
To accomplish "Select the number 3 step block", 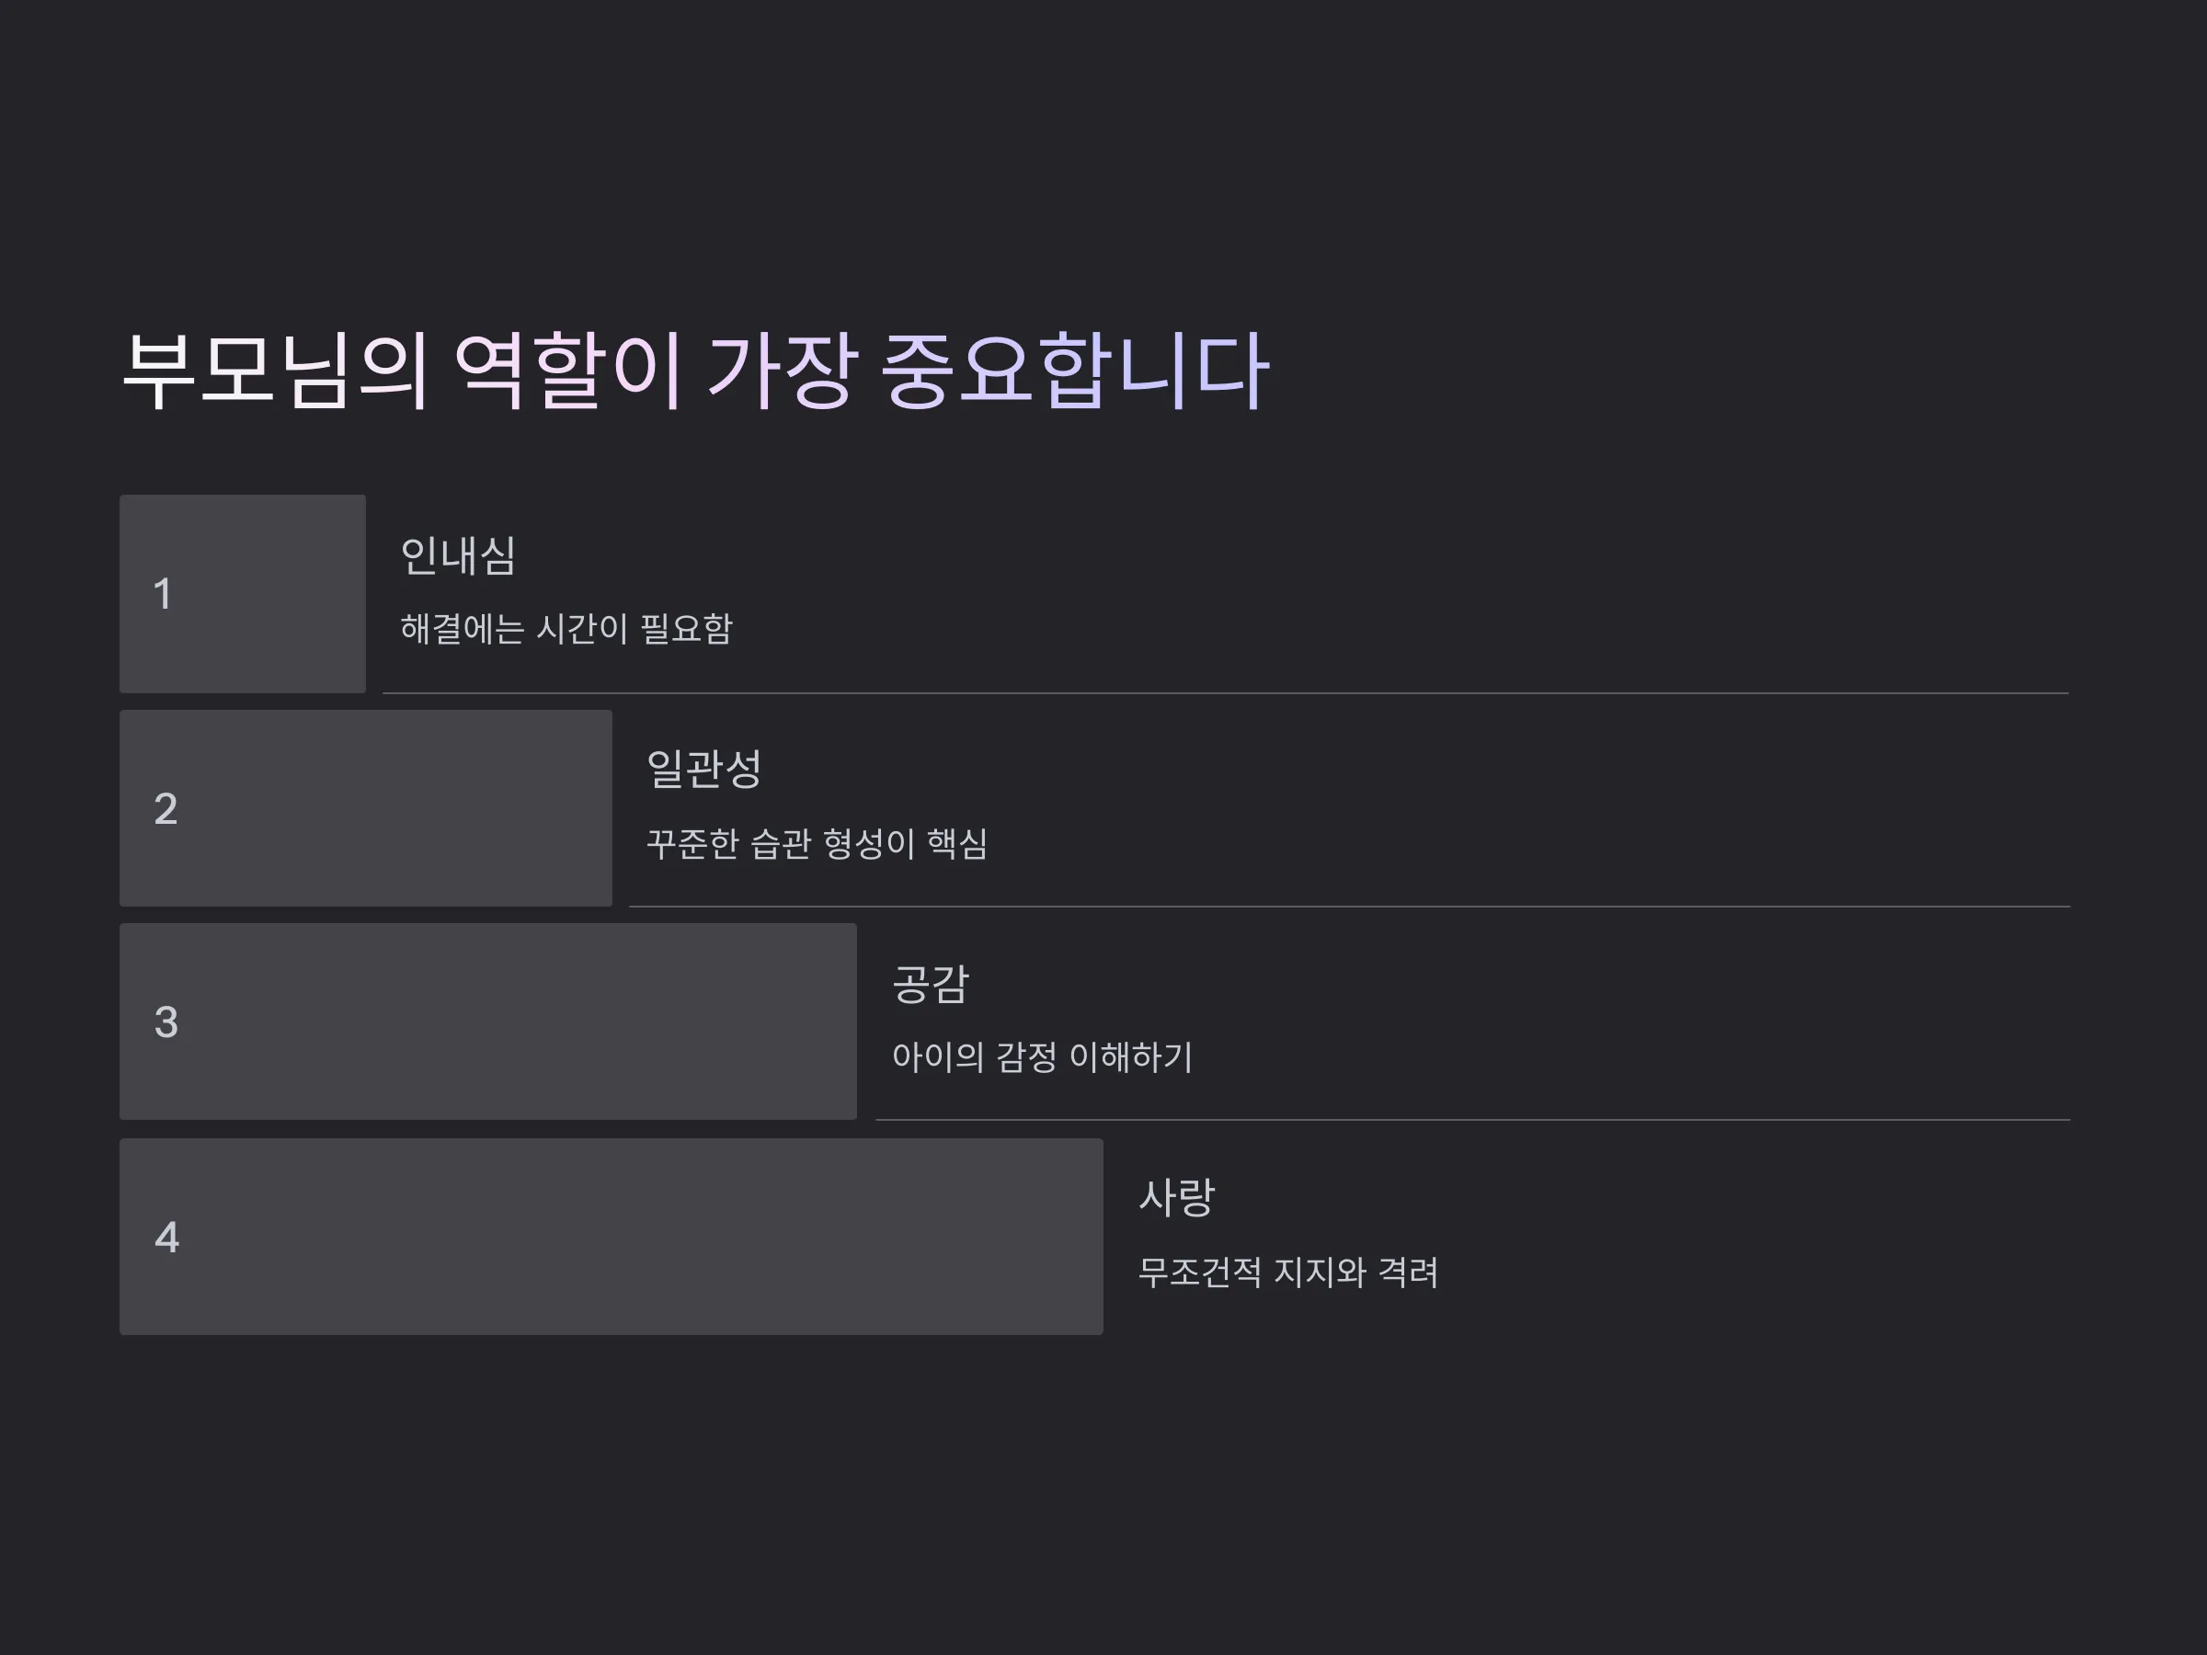I will 488,1022.
